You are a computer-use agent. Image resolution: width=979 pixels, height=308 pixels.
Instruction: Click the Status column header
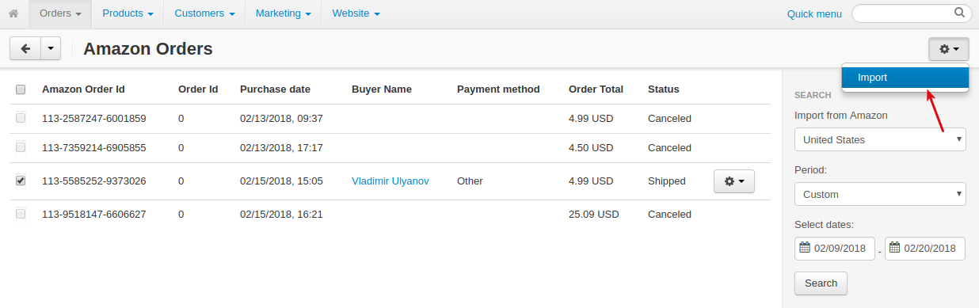click(664, 89)
